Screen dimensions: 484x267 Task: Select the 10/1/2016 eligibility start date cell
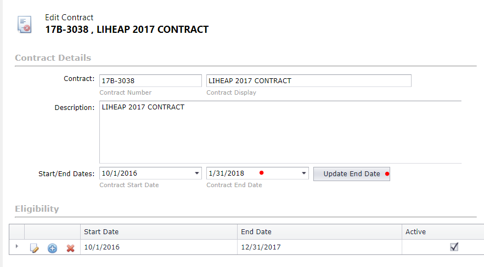tap(159, 247)
